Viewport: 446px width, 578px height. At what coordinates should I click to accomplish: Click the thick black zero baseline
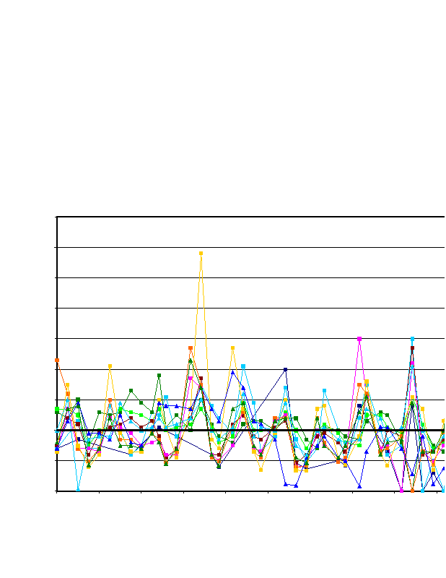coord(245,431)
